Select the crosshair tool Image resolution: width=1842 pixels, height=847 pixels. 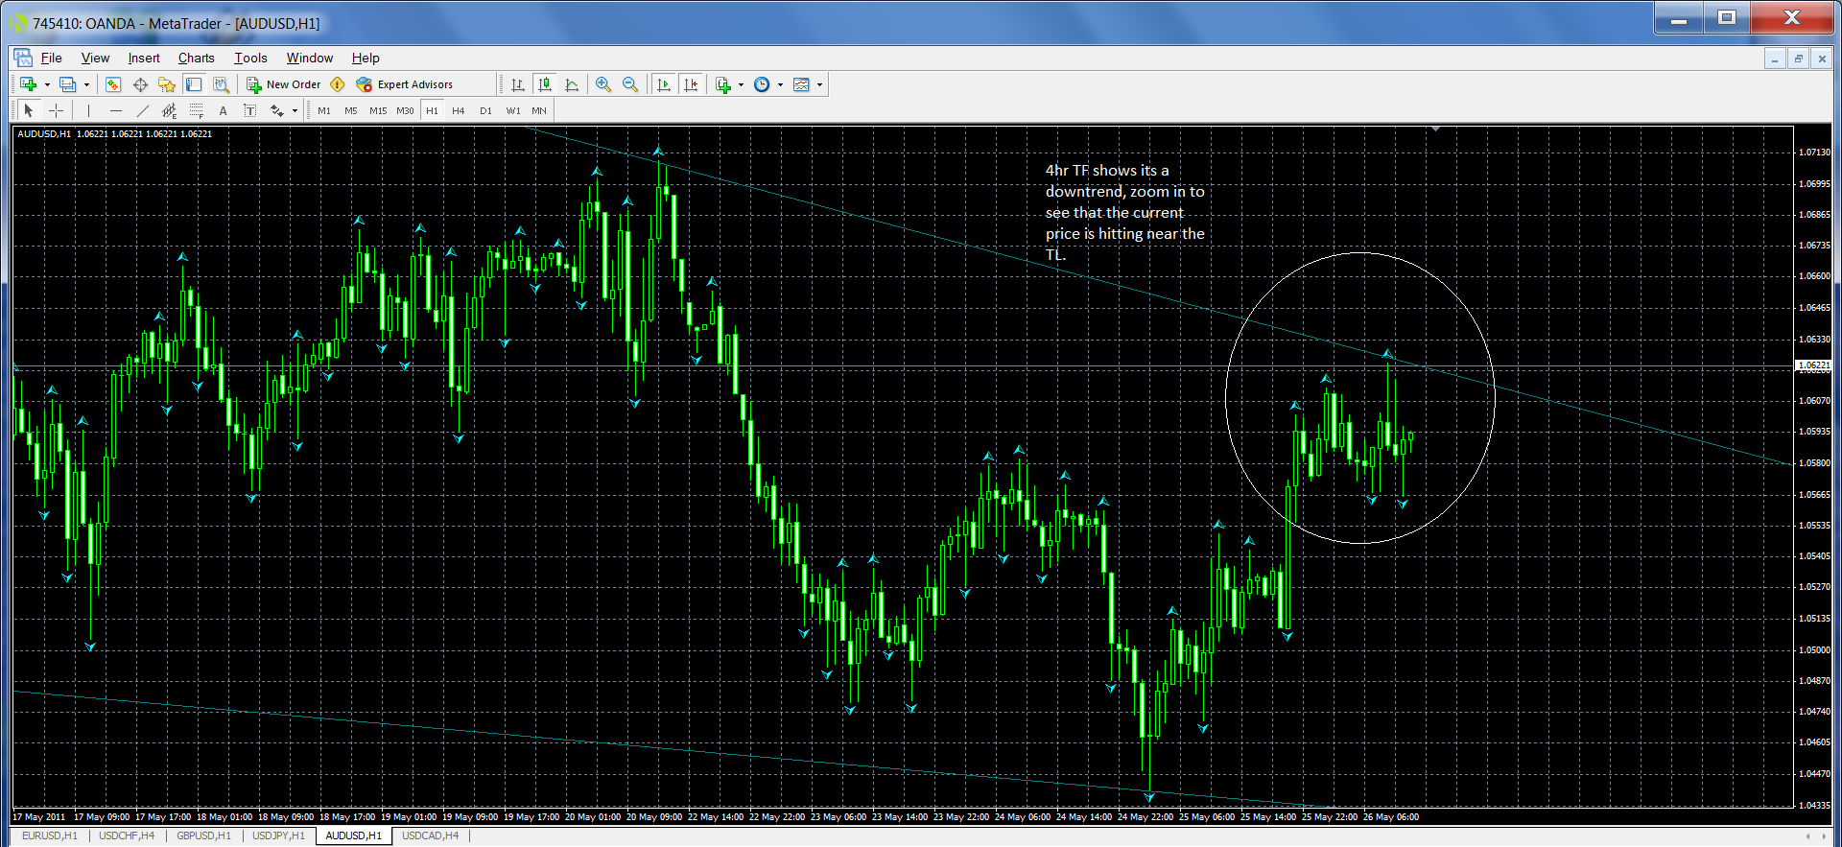click(57, 110)
